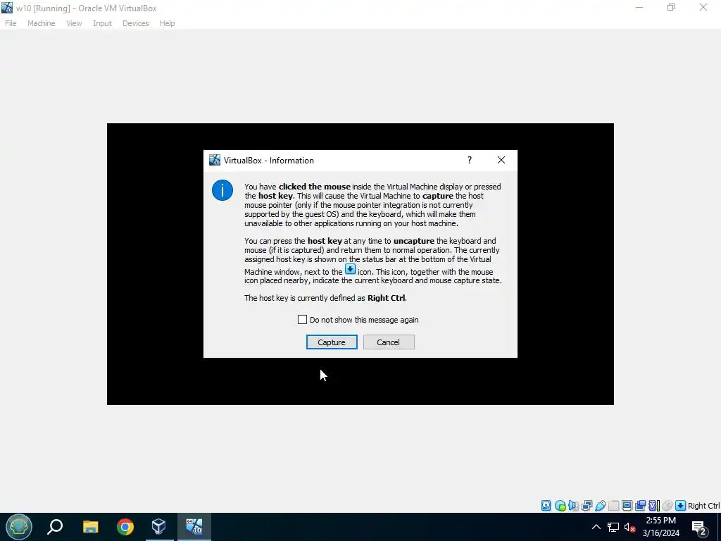721x541 pixels.
Task: Click the blue information icon in the dialog
Action: pyautogui.click(x=222, y=190)
